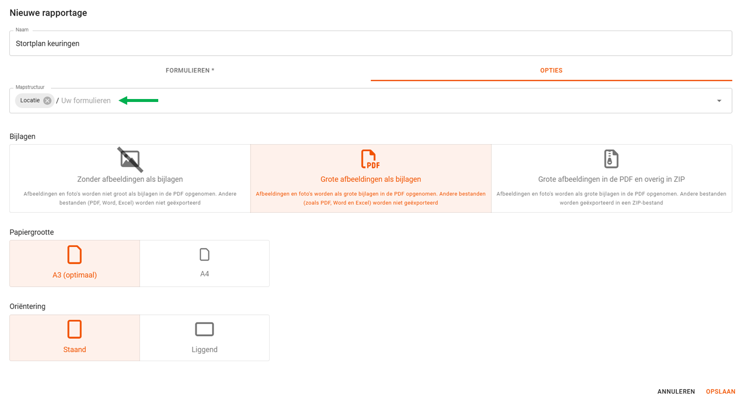740x401 pixels.
Task: Remove the Locatie chip with its X icon
Action: (47, 100)
